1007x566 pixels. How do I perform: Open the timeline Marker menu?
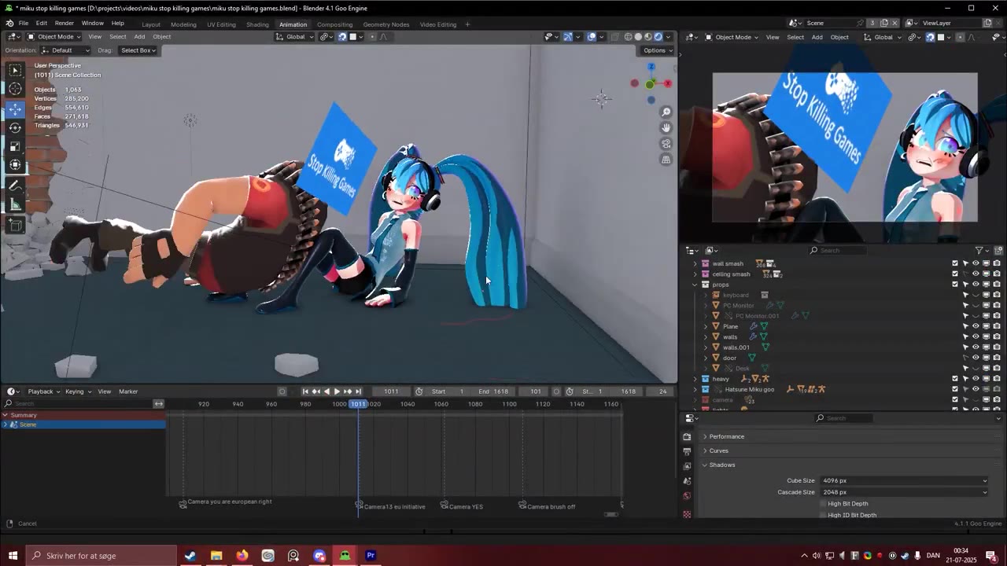pos(128,391)
